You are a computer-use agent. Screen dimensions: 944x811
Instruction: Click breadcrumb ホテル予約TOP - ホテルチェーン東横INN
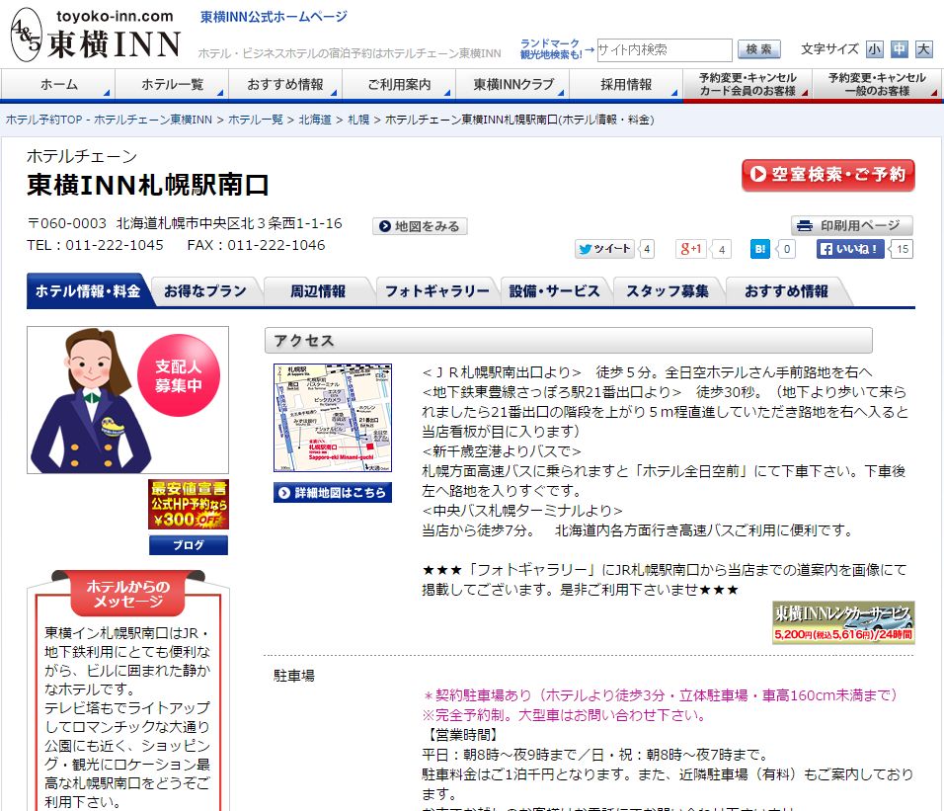pos(109,120)
